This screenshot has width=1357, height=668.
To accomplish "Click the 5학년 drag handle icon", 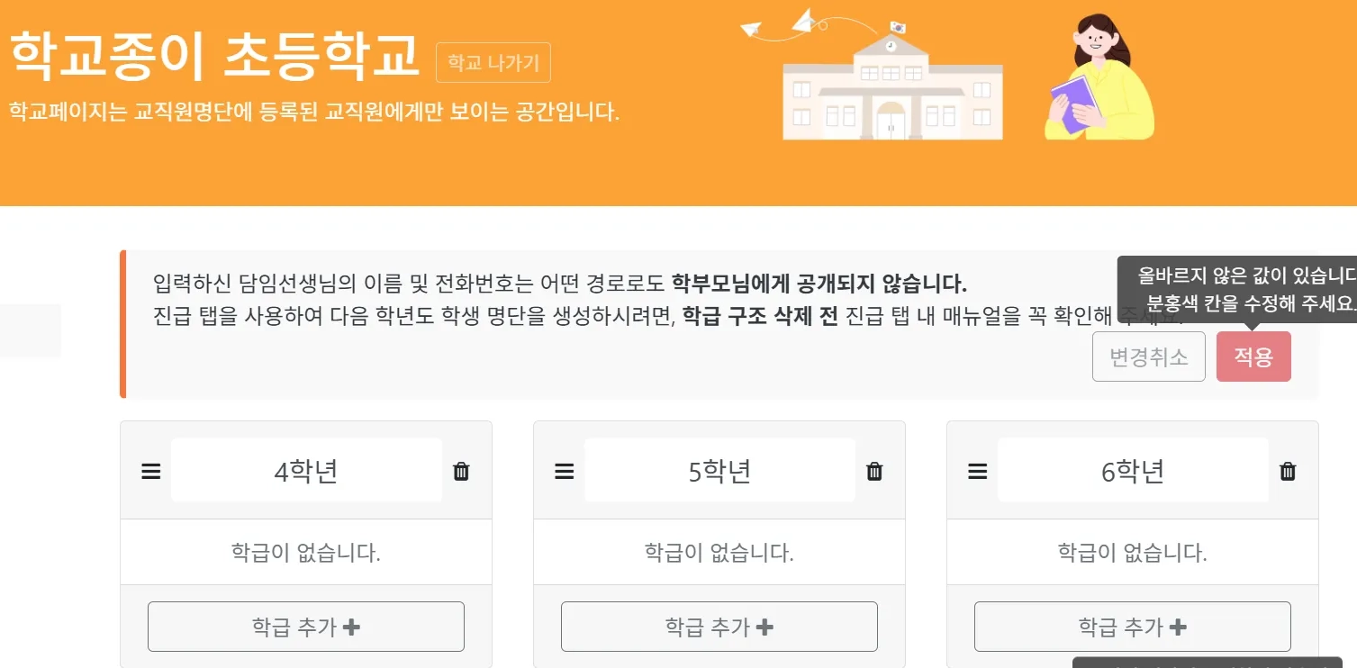I will tap(565, 472).
